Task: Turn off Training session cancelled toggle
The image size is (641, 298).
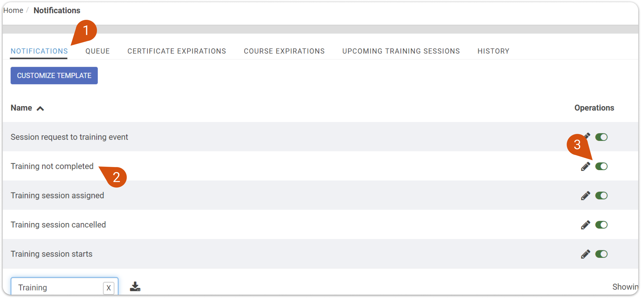Action: (601, 225)
